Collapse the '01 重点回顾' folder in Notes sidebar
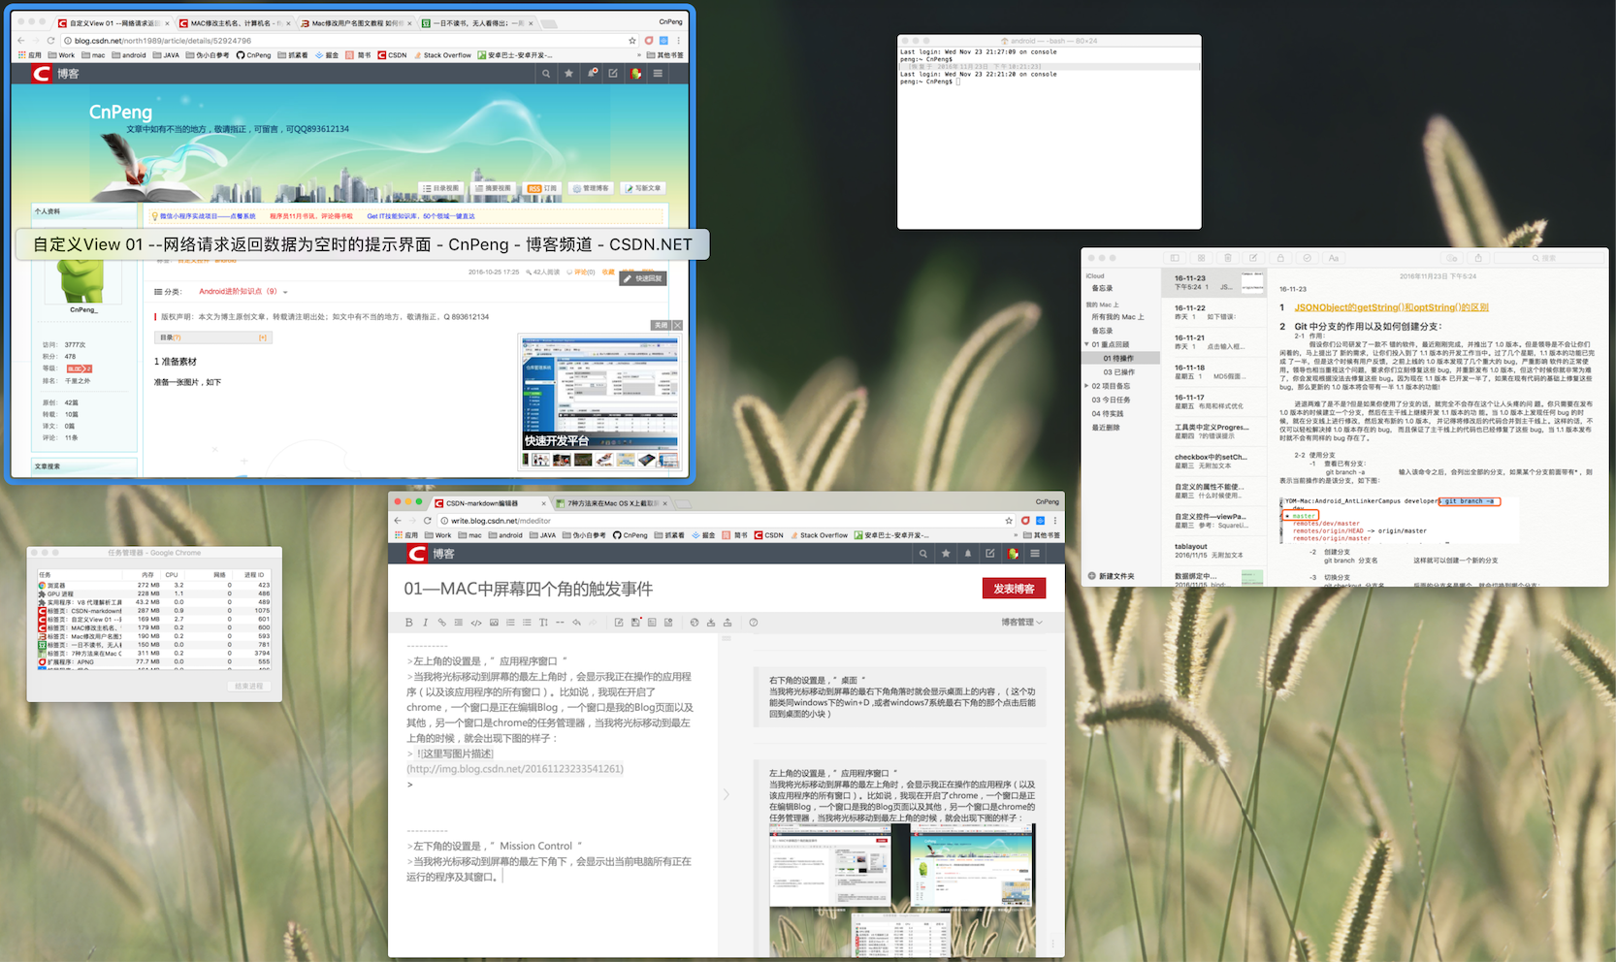Screen dimensions: 1616x962 tap(1086, 344)
